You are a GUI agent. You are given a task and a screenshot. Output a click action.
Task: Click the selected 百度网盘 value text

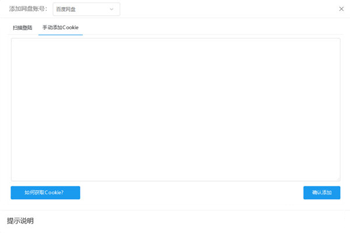pyautogui.click(x=66, y=9)
